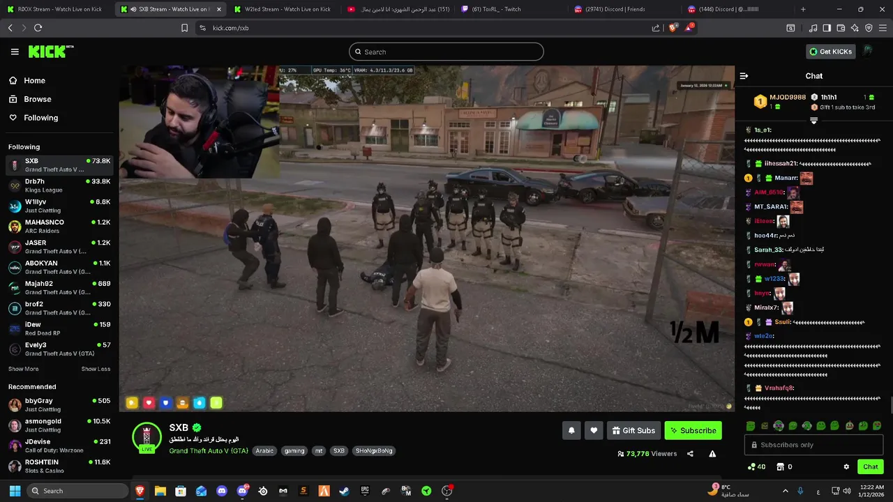
Task: Open the music playlist icon in toolbar
Action: [x=813, y=28]
